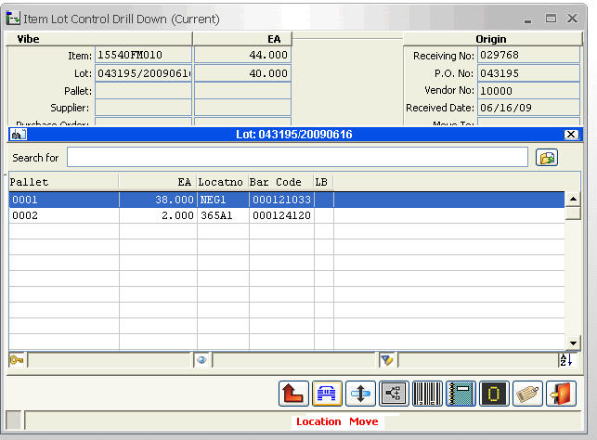Image resolution: width=597 pixels, height=440 pixels.
Task: Click the funnel filter icon
Action: click(387, 360)
